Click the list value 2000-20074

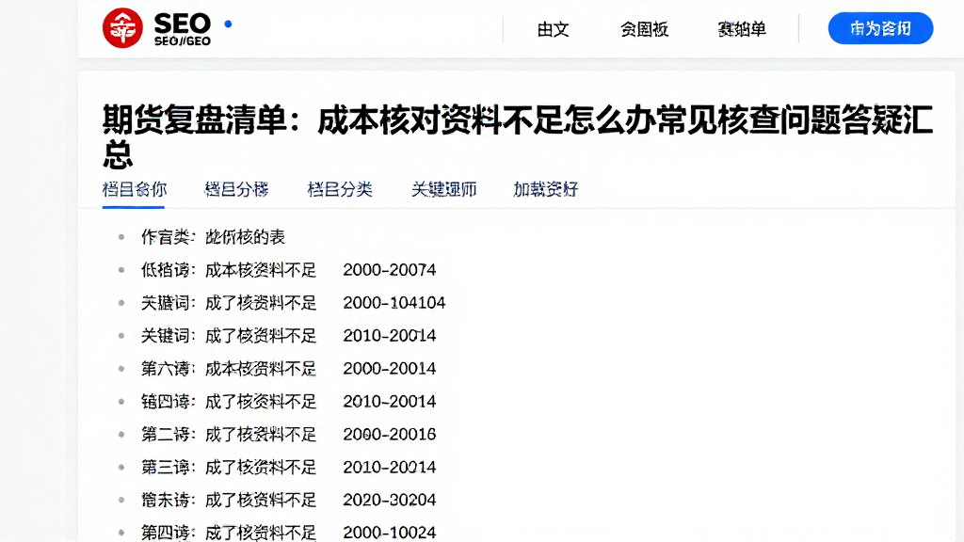point(389,270)
